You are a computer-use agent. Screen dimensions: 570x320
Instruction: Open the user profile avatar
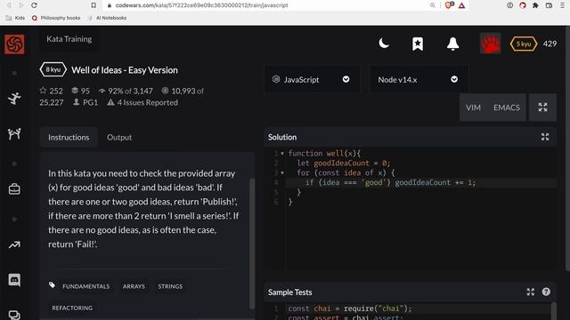click(x=490, y=44)
